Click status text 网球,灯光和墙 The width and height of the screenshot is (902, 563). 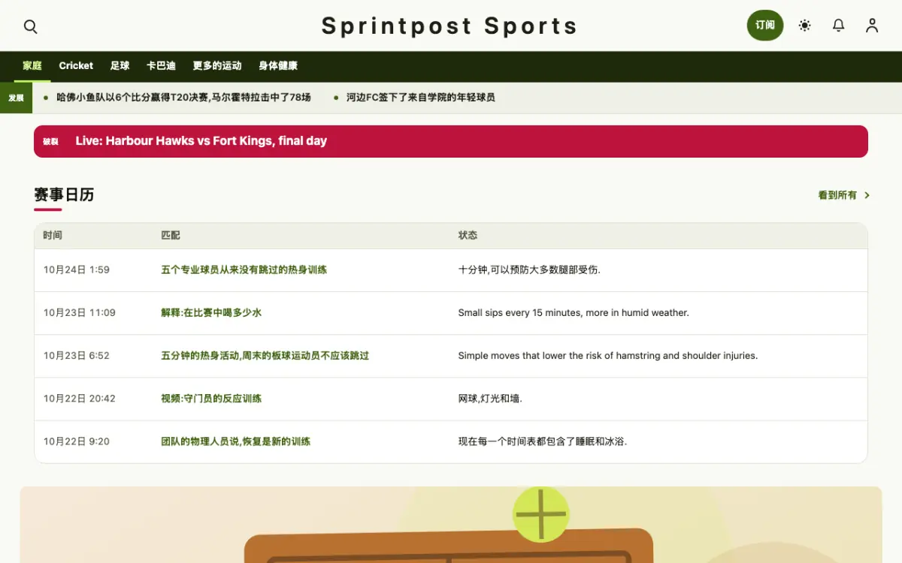click(x=490, y=399)
